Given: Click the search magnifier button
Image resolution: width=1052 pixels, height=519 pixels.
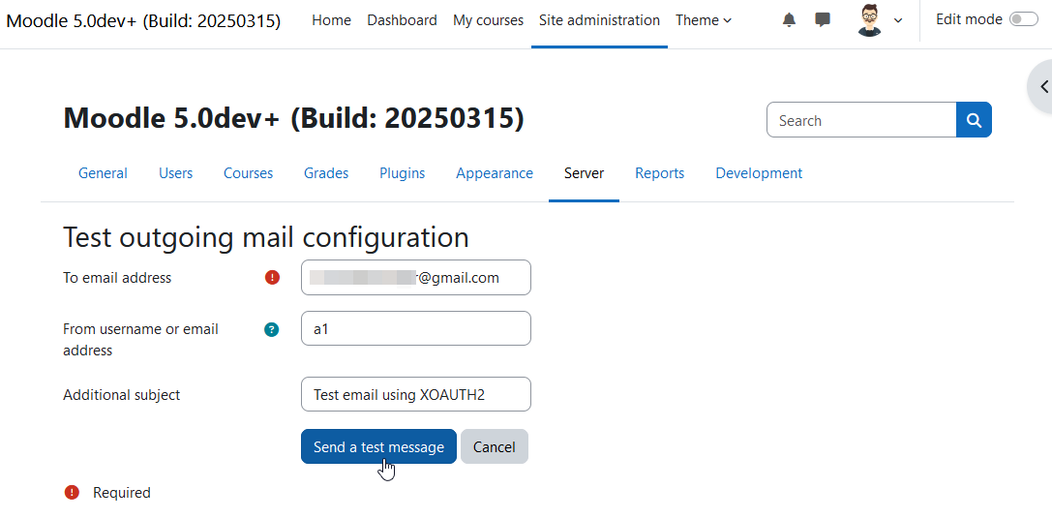Looking at the screenshot, I should (974, 120).
